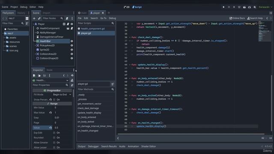Select health_component.gd in scripts list
Screen dimensions: 274x154
pos(96,29)
